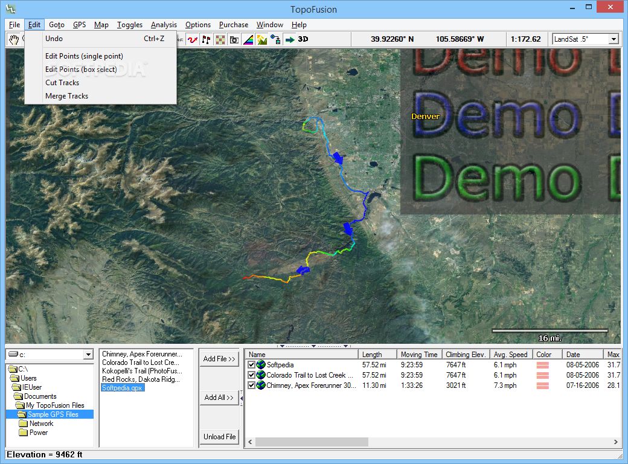Click the waypoint flags toolbar icon
628x464 pixels.
tap(207, 39)
